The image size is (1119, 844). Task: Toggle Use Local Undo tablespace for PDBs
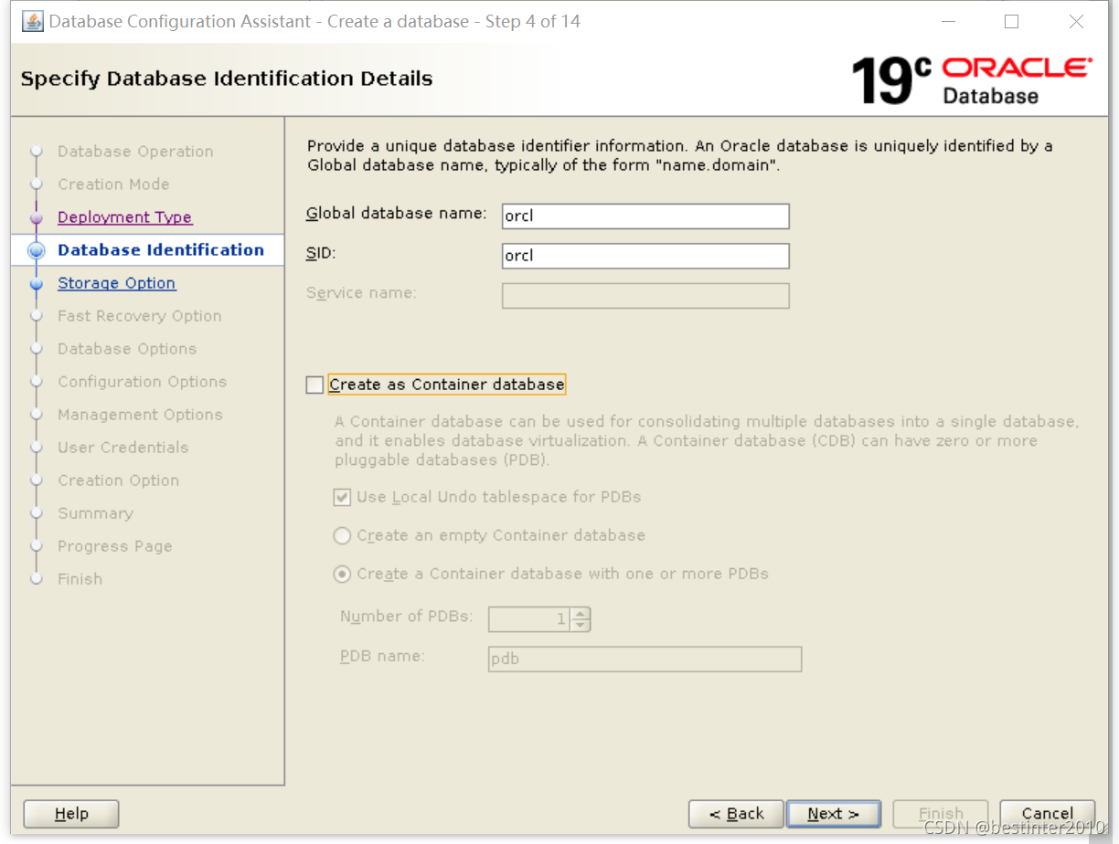342,498
